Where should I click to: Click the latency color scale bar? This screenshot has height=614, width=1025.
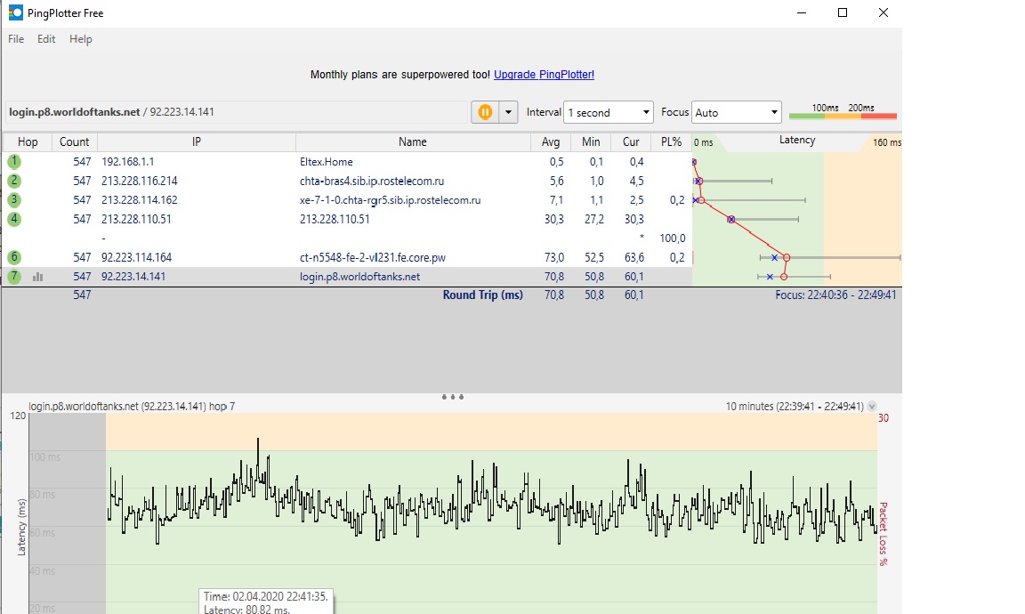pos(843,113)
